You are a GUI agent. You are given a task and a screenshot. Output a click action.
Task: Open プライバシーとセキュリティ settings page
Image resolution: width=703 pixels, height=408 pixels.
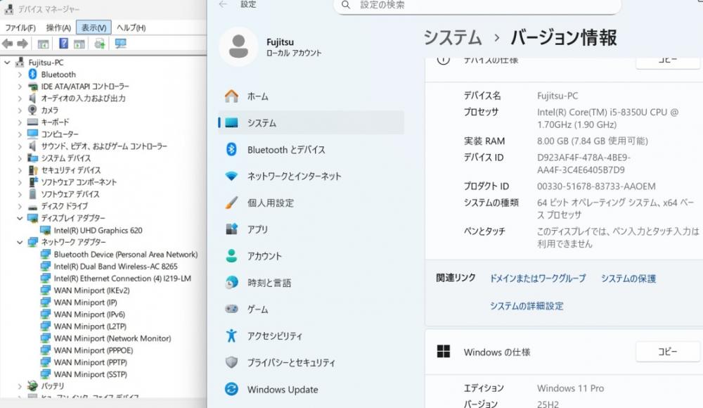(x=311, y=363)
